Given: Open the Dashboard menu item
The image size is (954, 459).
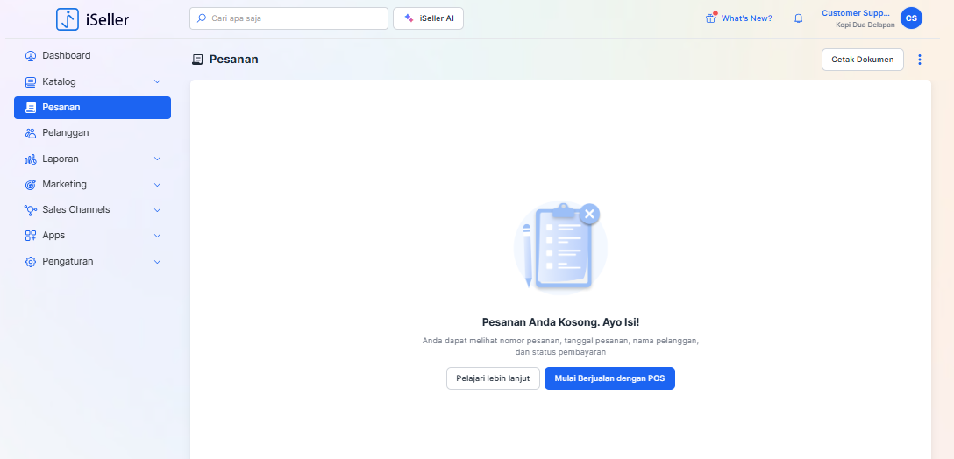Looking at the screenshot, I should (x=67, y=56).
